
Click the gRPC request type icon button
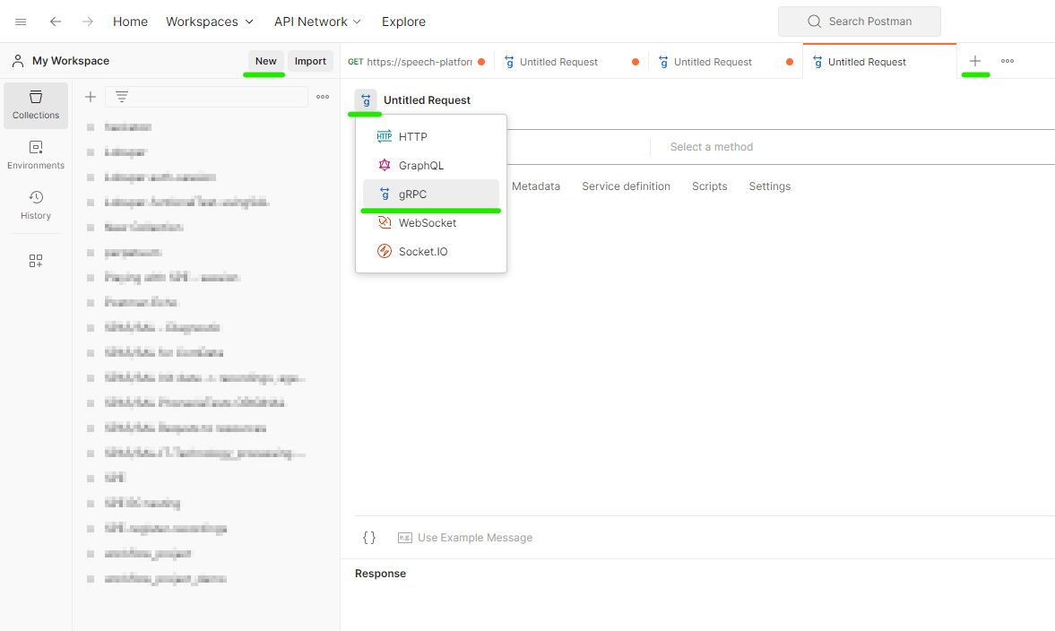(366, 100)
